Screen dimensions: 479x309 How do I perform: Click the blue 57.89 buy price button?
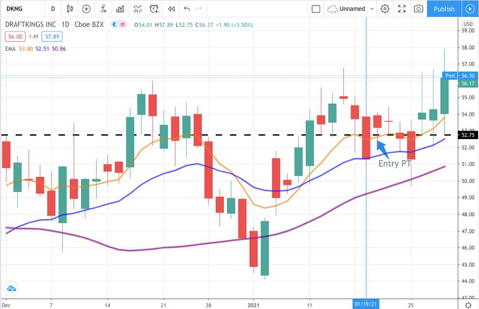coord(52,37)
